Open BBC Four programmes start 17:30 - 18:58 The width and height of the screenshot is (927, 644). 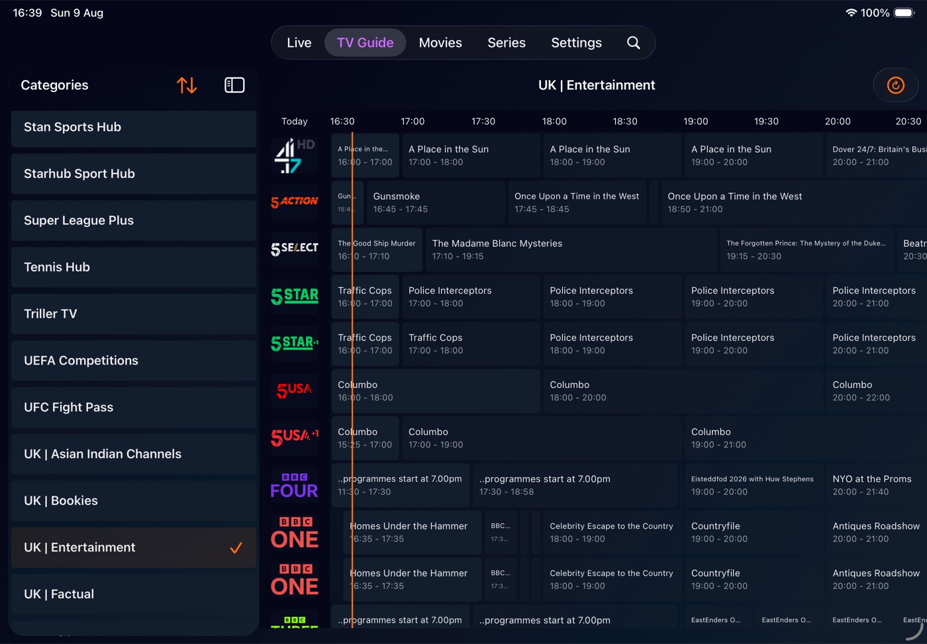coord(576,484)
